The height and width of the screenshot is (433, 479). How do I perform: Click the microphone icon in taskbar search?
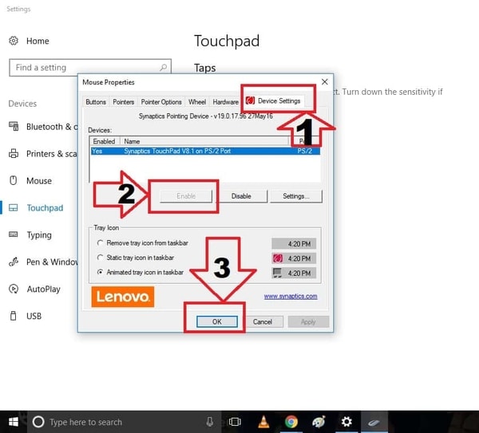(x=209, y=422)
